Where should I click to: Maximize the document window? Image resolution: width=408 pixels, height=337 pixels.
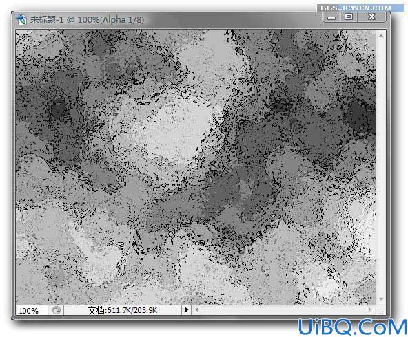tap(349, 17)
